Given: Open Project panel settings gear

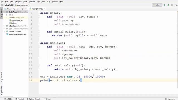Looking at the screenshot, I should click(x=23, y=9).
